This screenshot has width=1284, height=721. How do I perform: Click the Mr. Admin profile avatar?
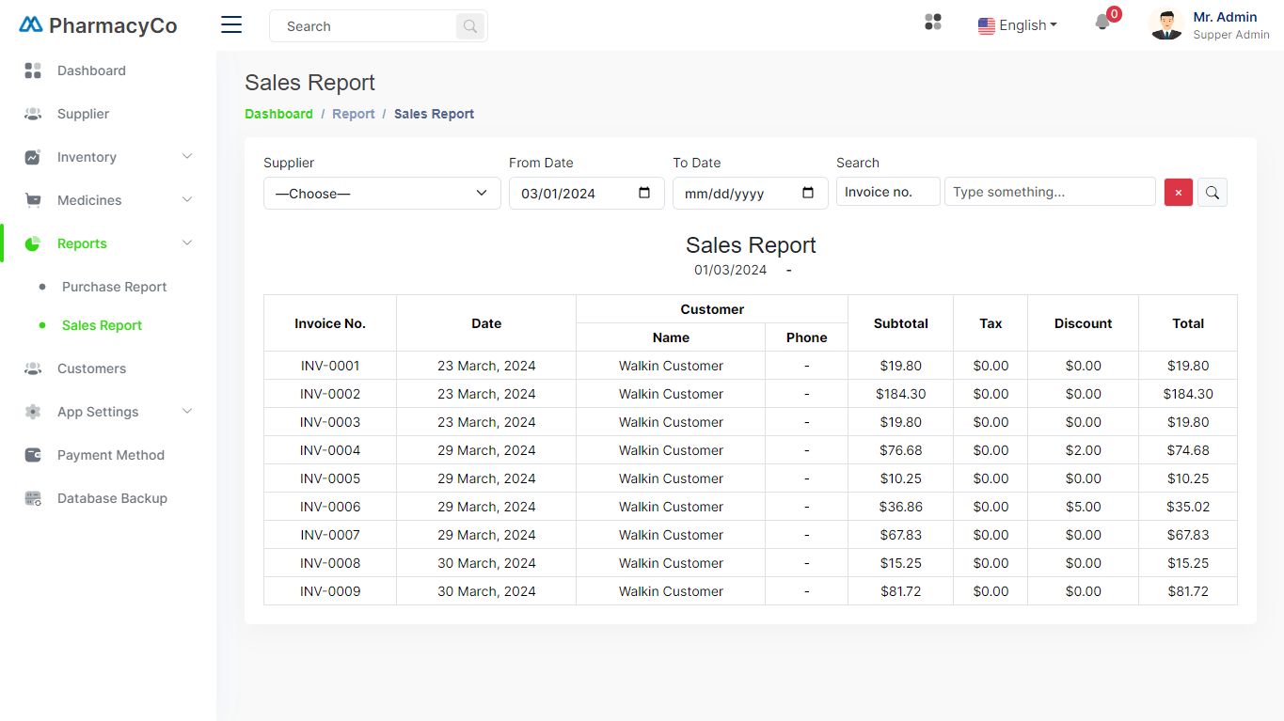point(1166,25)
